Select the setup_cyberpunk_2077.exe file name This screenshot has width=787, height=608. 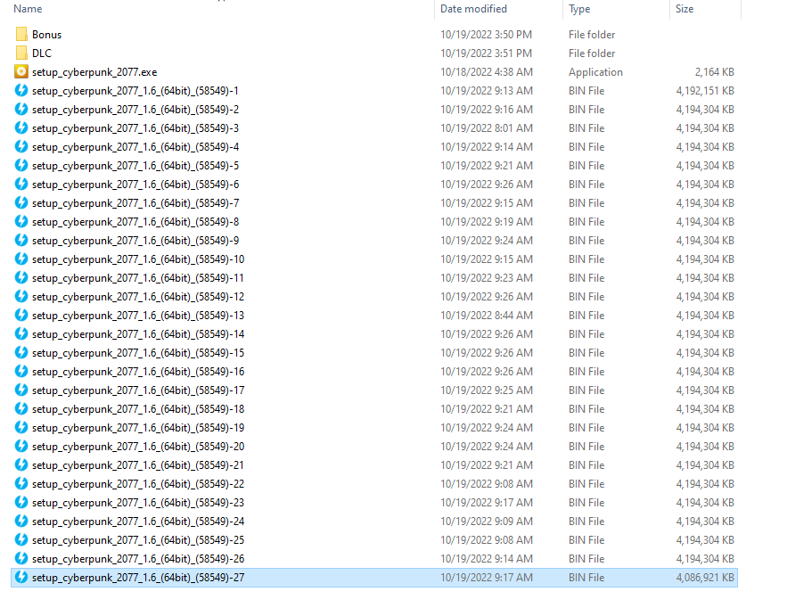94,72
